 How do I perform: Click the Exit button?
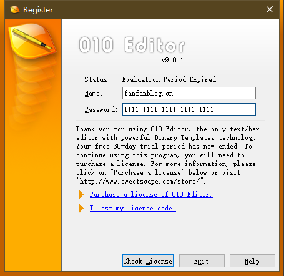(202, 261)
